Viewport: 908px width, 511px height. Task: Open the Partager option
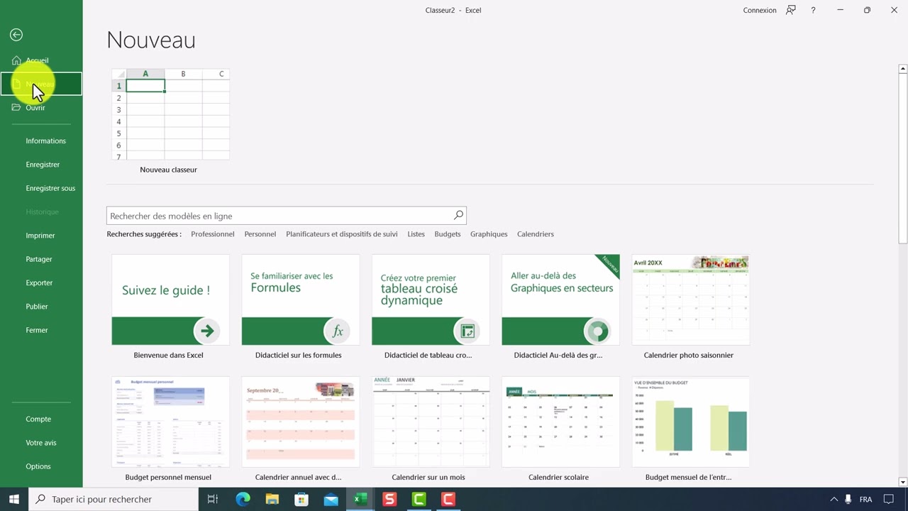pyautogui.click(x=39, y=259)
